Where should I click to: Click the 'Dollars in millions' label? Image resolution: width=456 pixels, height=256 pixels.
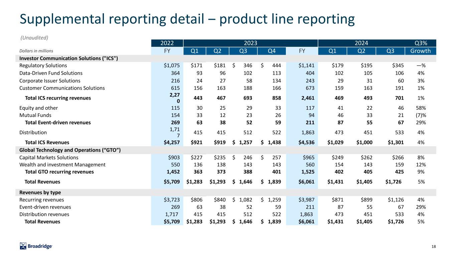click(36, 51)
